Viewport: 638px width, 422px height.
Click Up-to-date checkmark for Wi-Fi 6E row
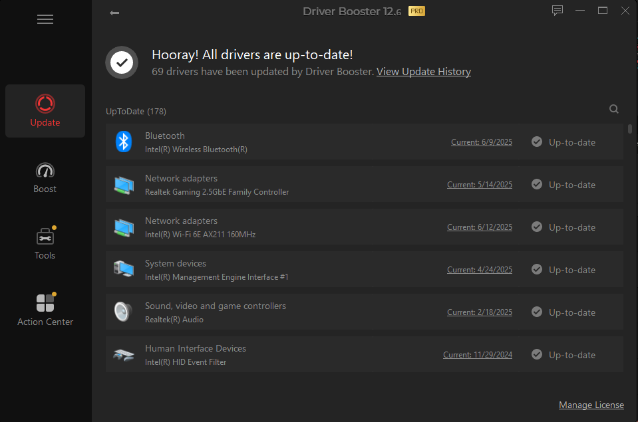[537, 227]
